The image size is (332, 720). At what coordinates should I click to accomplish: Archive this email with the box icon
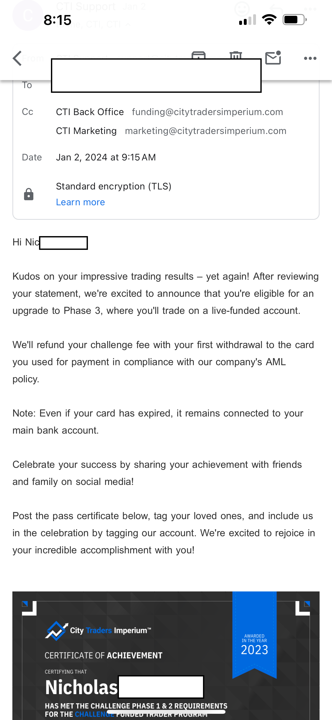199,55
